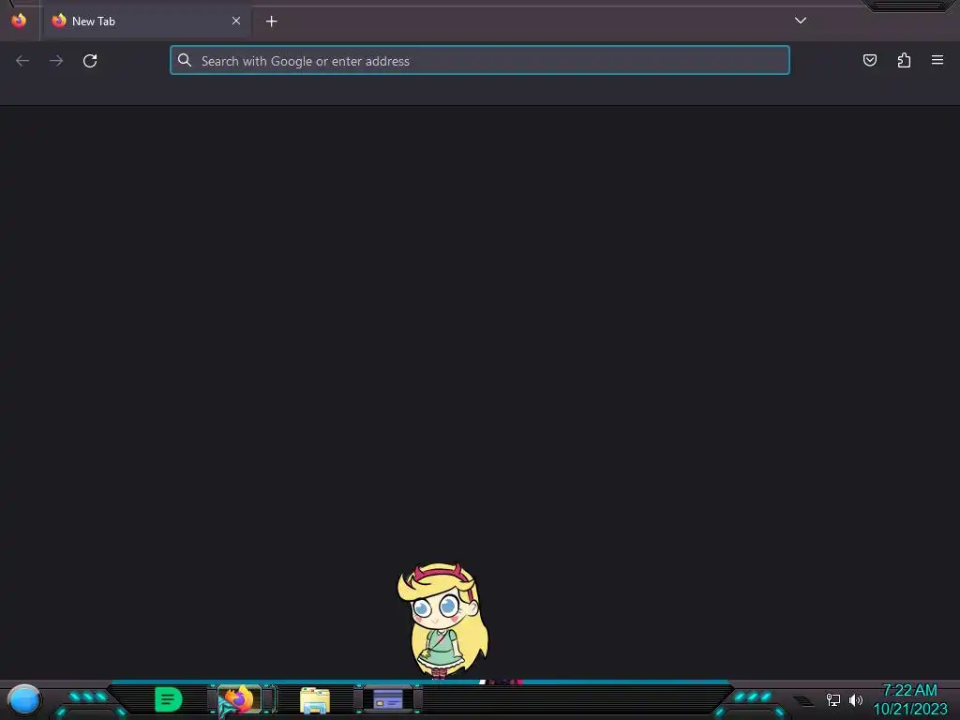
Task: Focus the 'Search with Google or enter address' field
Action: 480,61
